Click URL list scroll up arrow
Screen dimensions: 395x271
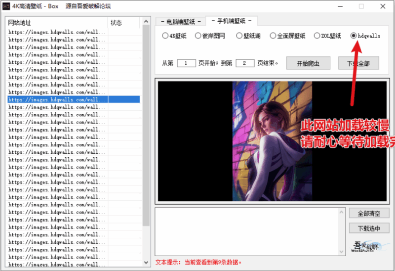146,21
